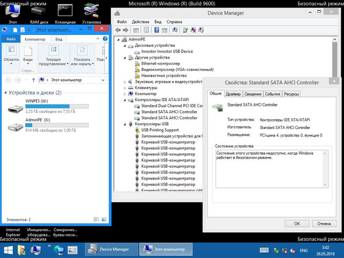Collapse Контроллеры IDE ATA/ATAPI node
The width and height of the screenshot is (344, 258).
point(125,100)
